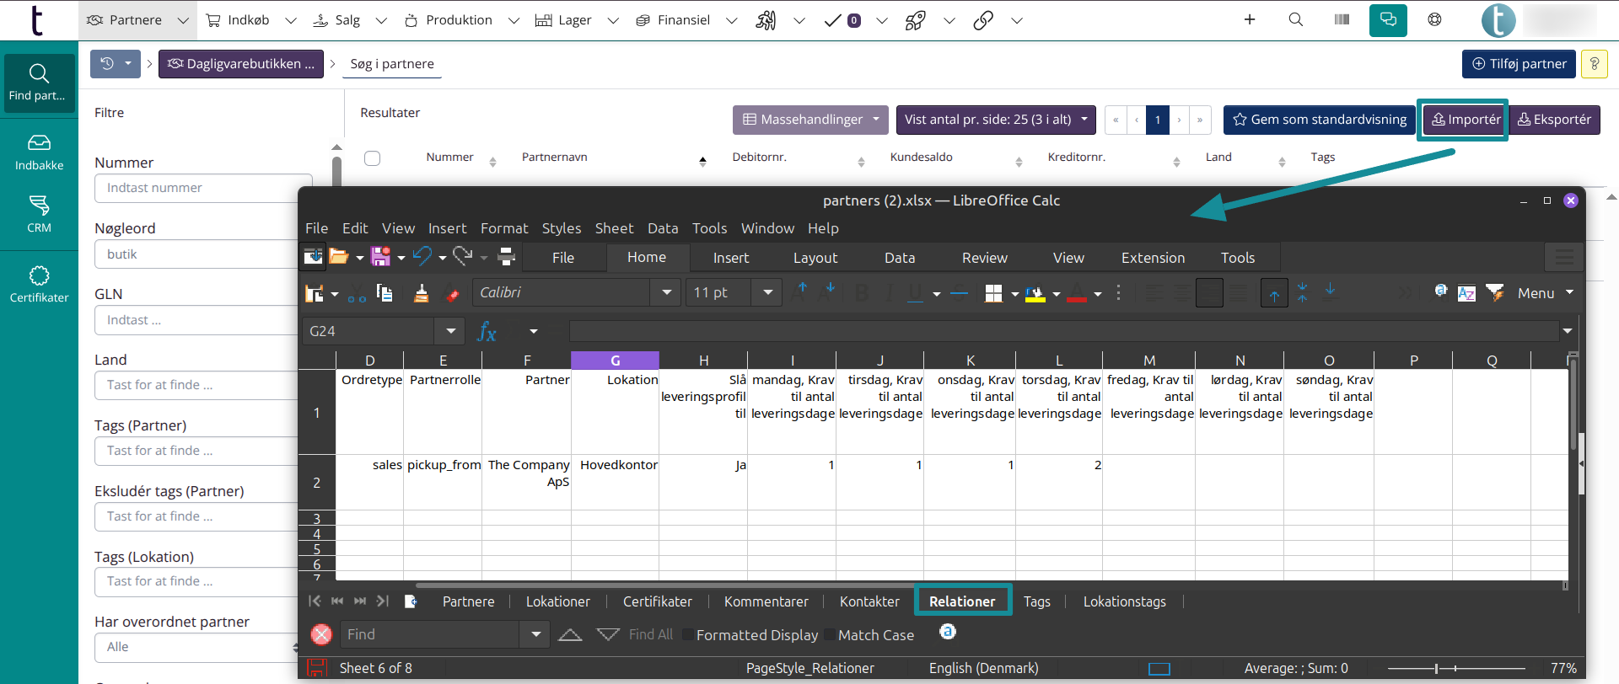The width and height of the screenshot is (1619, 684).
Task: Click the print icon in LibreOffice toolbar
Action: [x=506, y=256]
